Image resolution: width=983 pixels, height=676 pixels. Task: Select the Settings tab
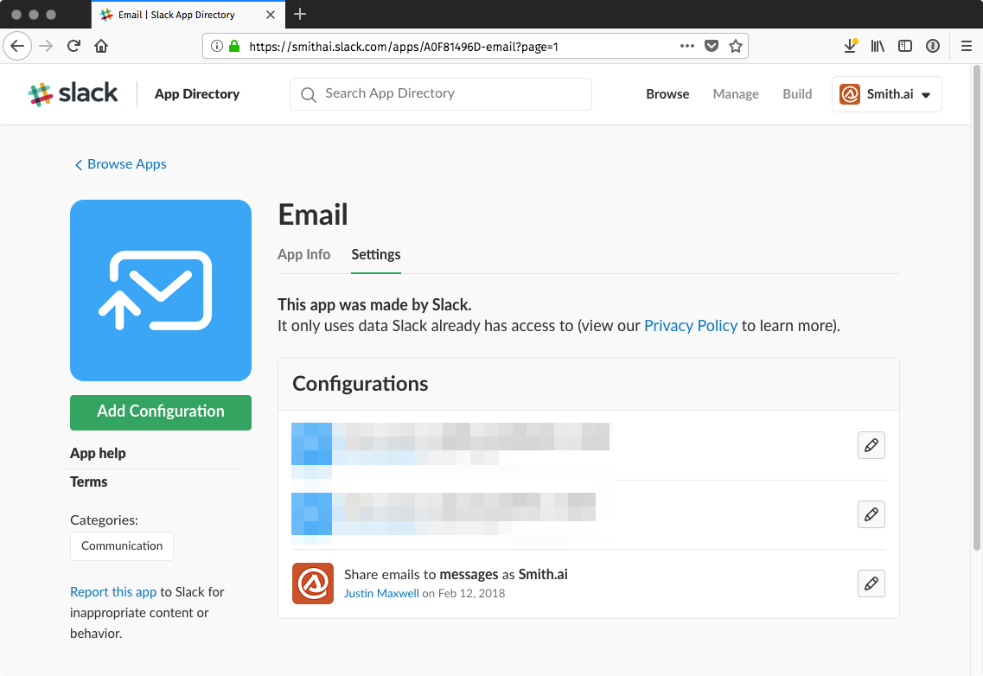[x=375, y=254]
